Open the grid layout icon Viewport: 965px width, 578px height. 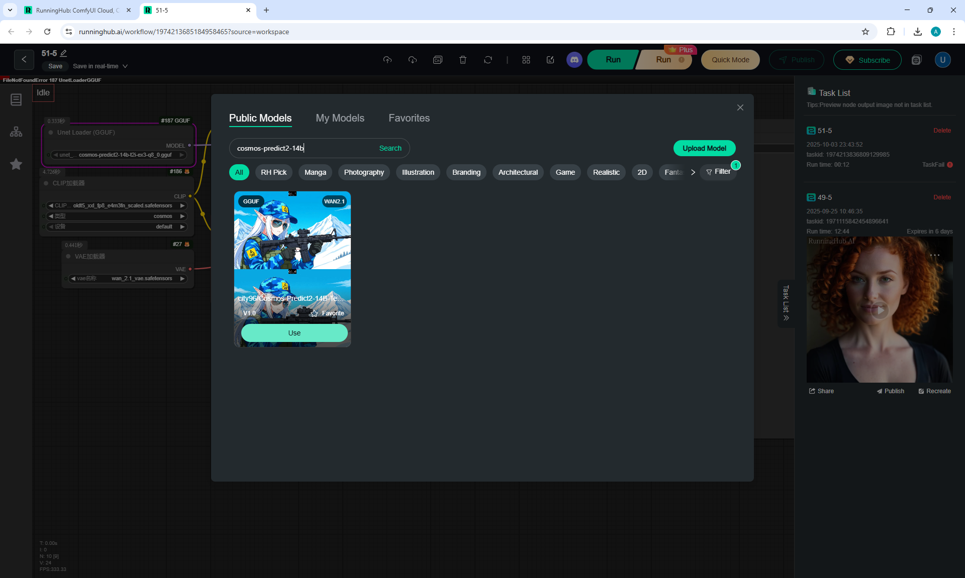point(526,60)
